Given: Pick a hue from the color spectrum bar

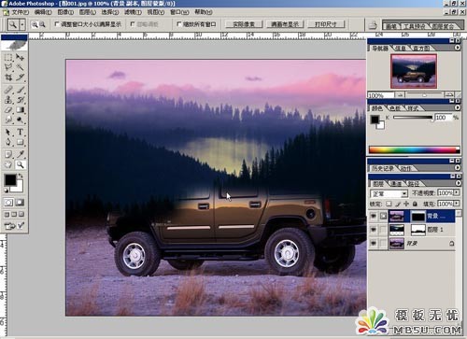Looking at the screenshot, I should tap(414, 149).
